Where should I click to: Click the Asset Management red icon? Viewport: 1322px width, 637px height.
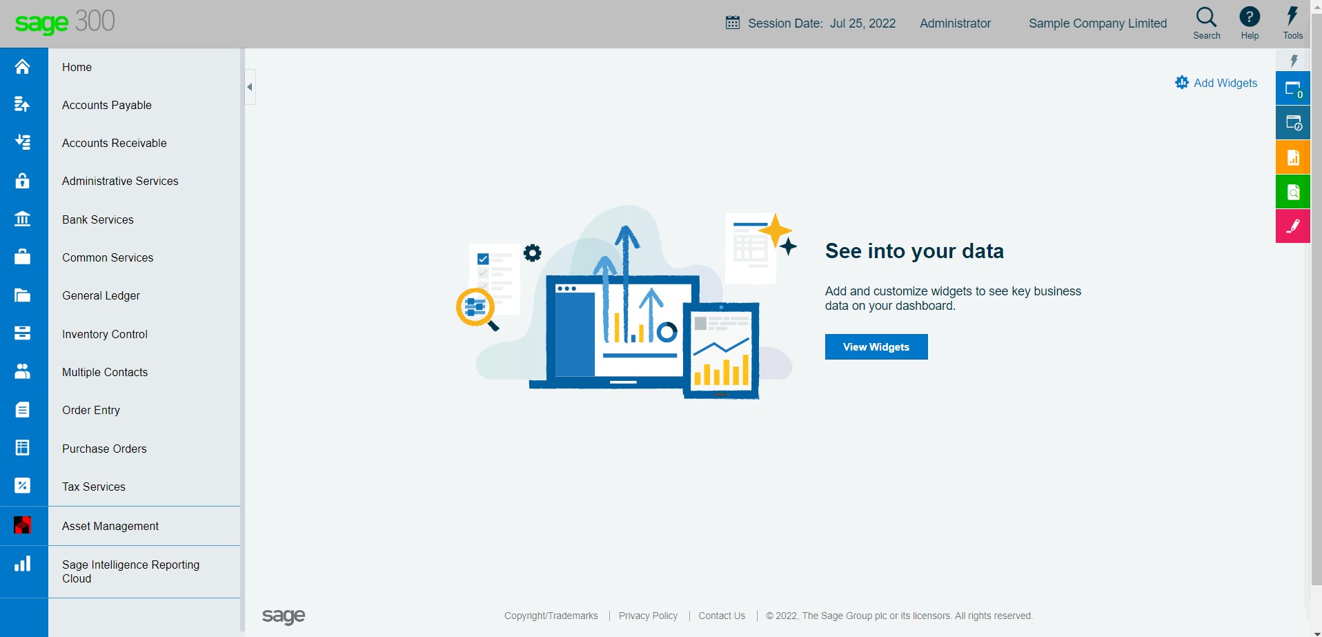click(23, 525)
